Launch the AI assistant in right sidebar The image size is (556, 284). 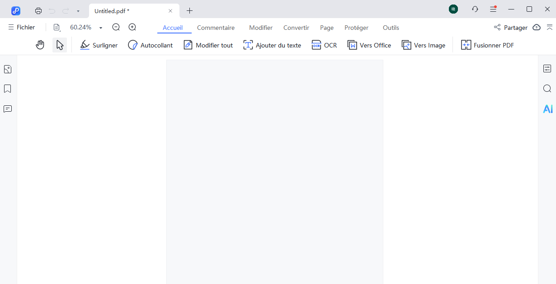click(x=547, y=109)
